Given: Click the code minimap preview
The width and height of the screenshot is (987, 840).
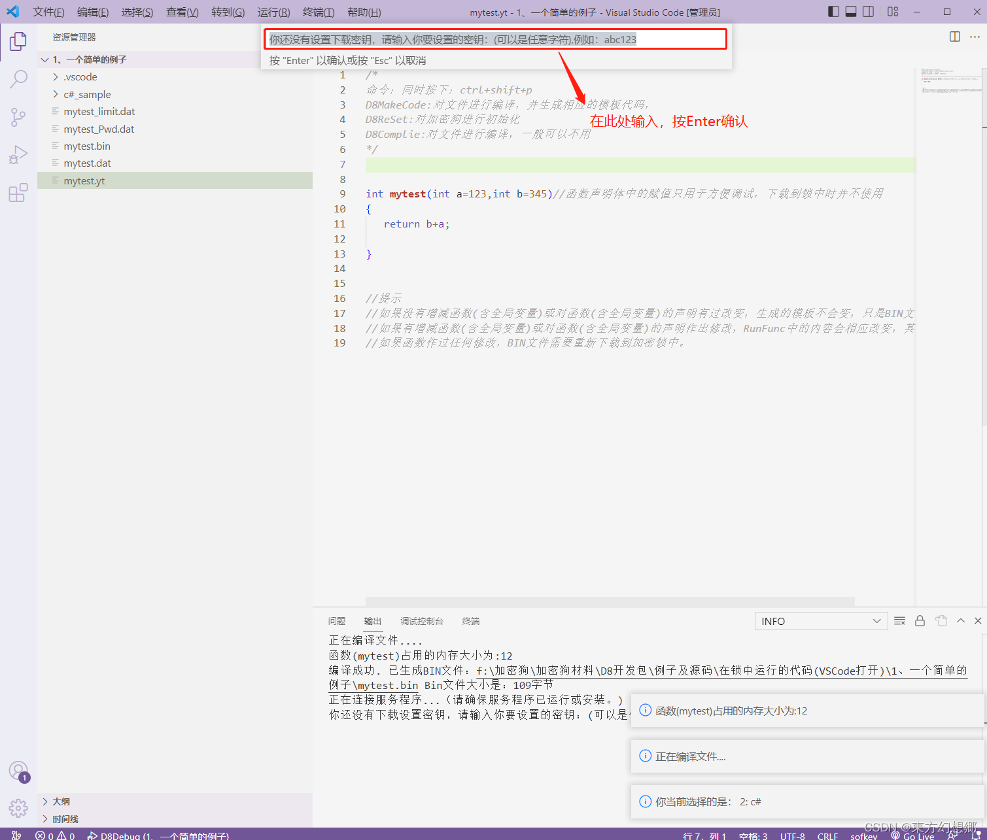Looking at the screenshot, I should (950, 81).
